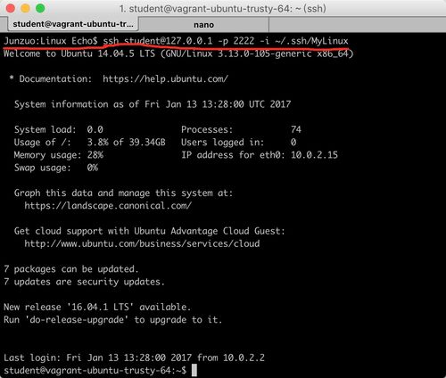Switch to the nano tab
Image resolution: width=446 pixels, height=378 pixels.
[203, 25]
